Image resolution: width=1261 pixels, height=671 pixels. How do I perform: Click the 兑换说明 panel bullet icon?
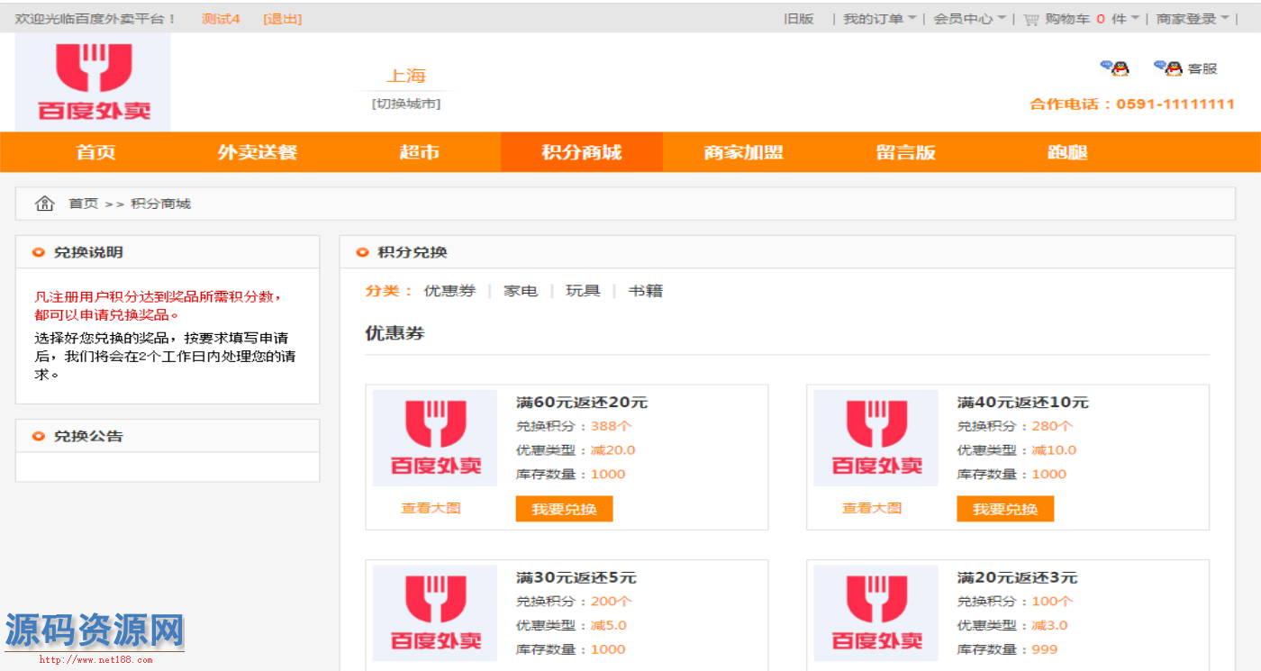(39, 252)
